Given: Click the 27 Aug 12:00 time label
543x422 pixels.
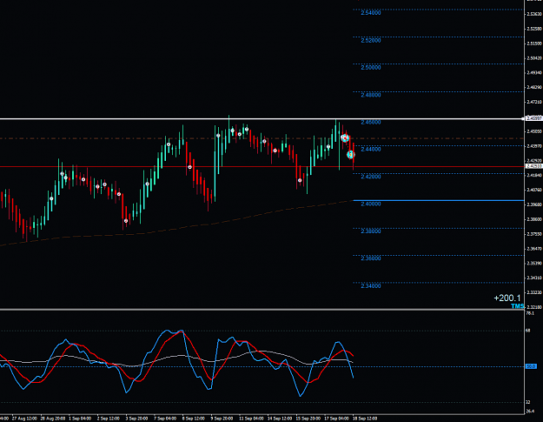Looking at the screenshot, I should 24,419.
